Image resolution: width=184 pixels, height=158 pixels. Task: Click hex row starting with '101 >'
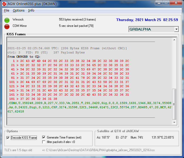click(x=69, y=82)
